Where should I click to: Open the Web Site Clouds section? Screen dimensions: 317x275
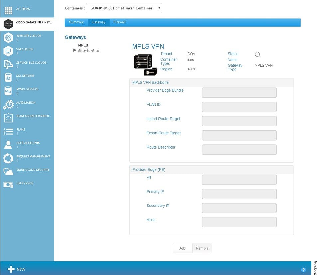point(8,37)
